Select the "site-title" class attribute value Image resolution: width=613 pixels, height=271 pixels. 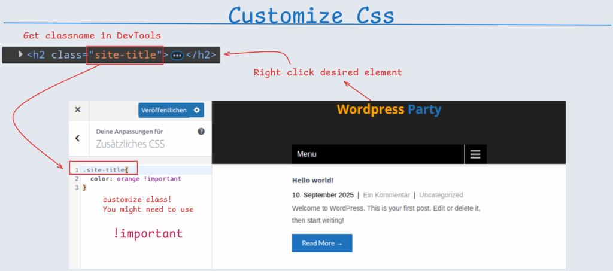pos(125,55)
